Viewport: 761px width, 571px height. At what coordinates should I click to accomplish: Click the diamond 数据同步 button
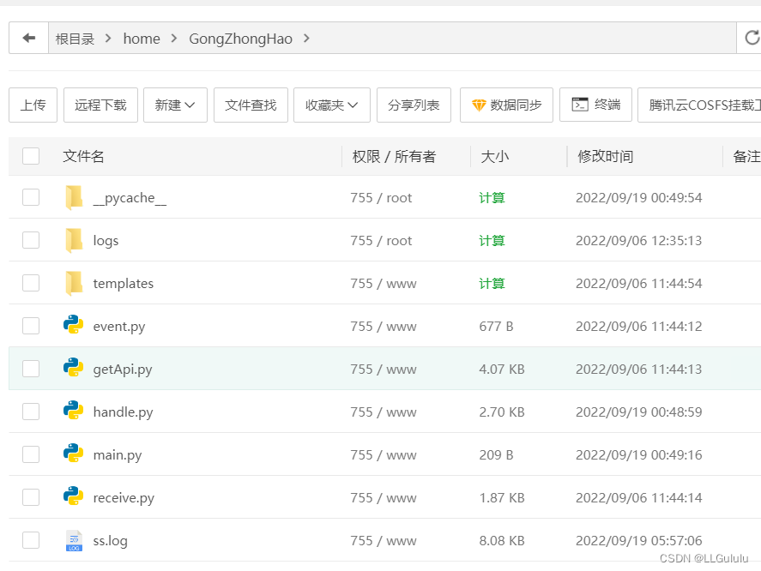tap(506, 105)
